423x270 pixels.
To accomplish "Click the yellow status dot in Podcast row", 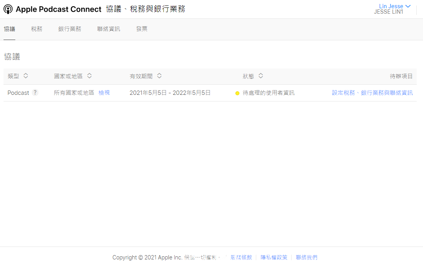I will pos(237,93).
